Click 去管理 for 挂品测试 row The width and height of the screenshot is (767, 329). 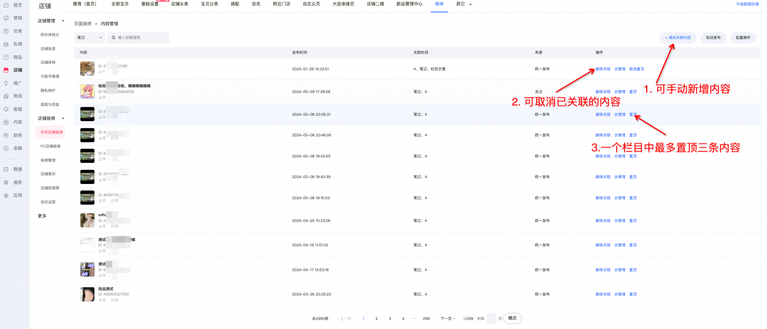[620, 294]
